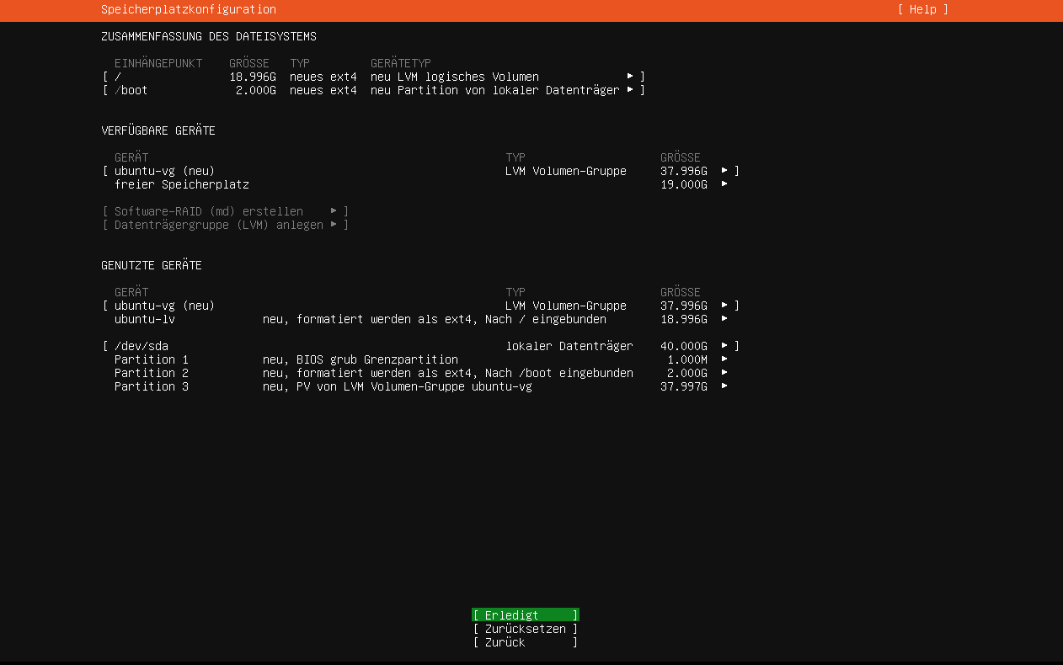
Task: Expand the freier Speicherplatz options arrow
Action: (726, 184)
